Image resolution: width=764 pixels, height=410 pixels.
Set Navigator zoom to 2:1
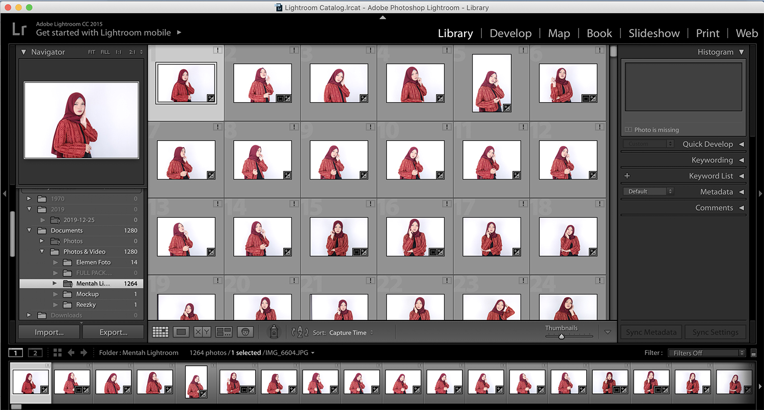(132, 52)
